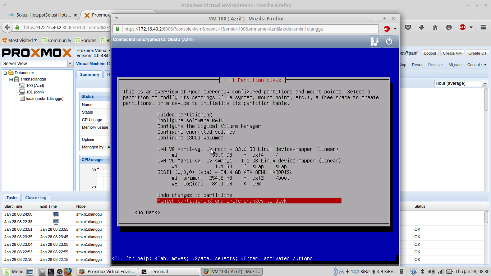Select the primary 254.8 MB ext2 /boot partition

click(230, 178)
